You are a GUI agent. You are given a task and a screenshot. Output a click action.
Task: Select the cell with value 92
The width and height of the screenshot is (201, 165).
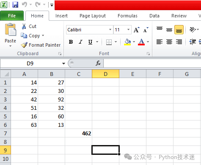pyautogui.click(x=52, y=99)
